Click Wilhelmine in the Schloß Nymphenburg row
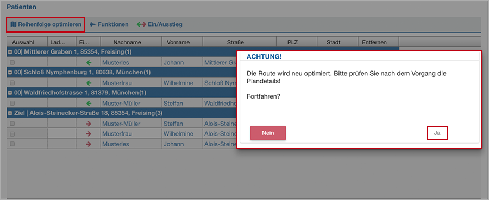The height and width of the screenshot is (200, 489). tap(178, 83)
